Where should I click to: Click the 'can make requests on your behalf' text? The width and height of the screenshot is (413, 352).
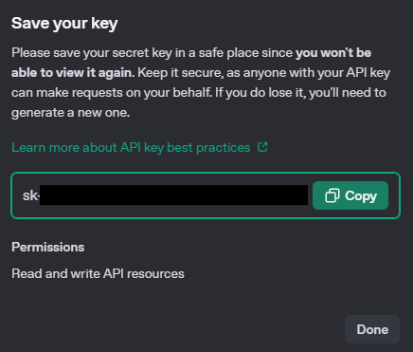(x=112, y=93)
